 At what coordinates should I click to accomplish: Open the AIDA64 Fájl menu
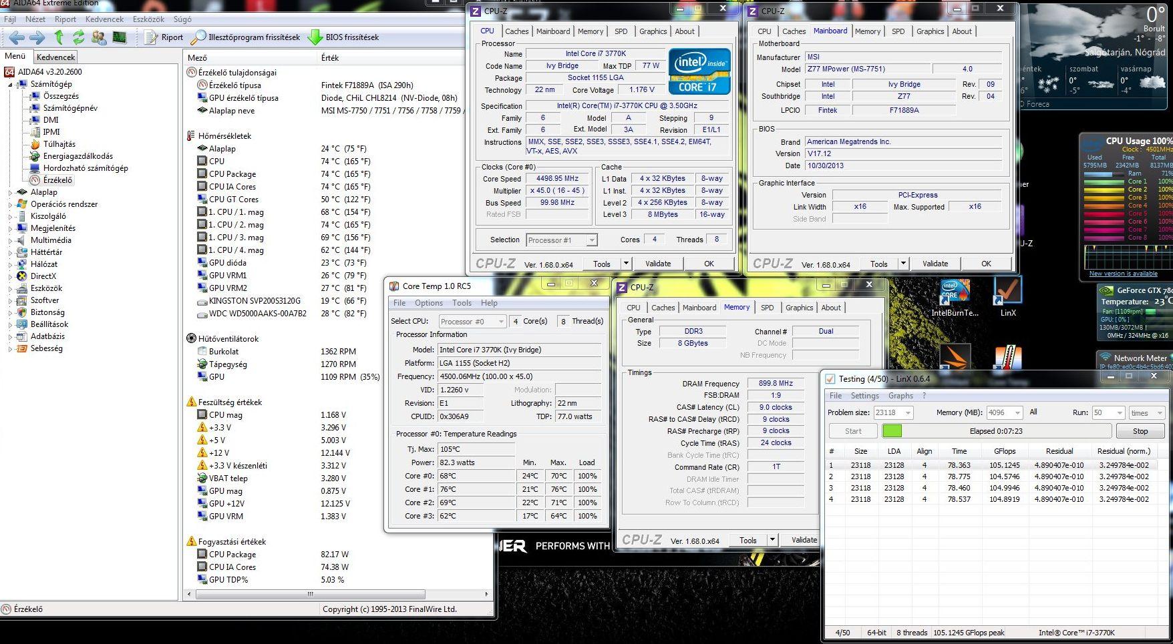click(x=10, y=19)
